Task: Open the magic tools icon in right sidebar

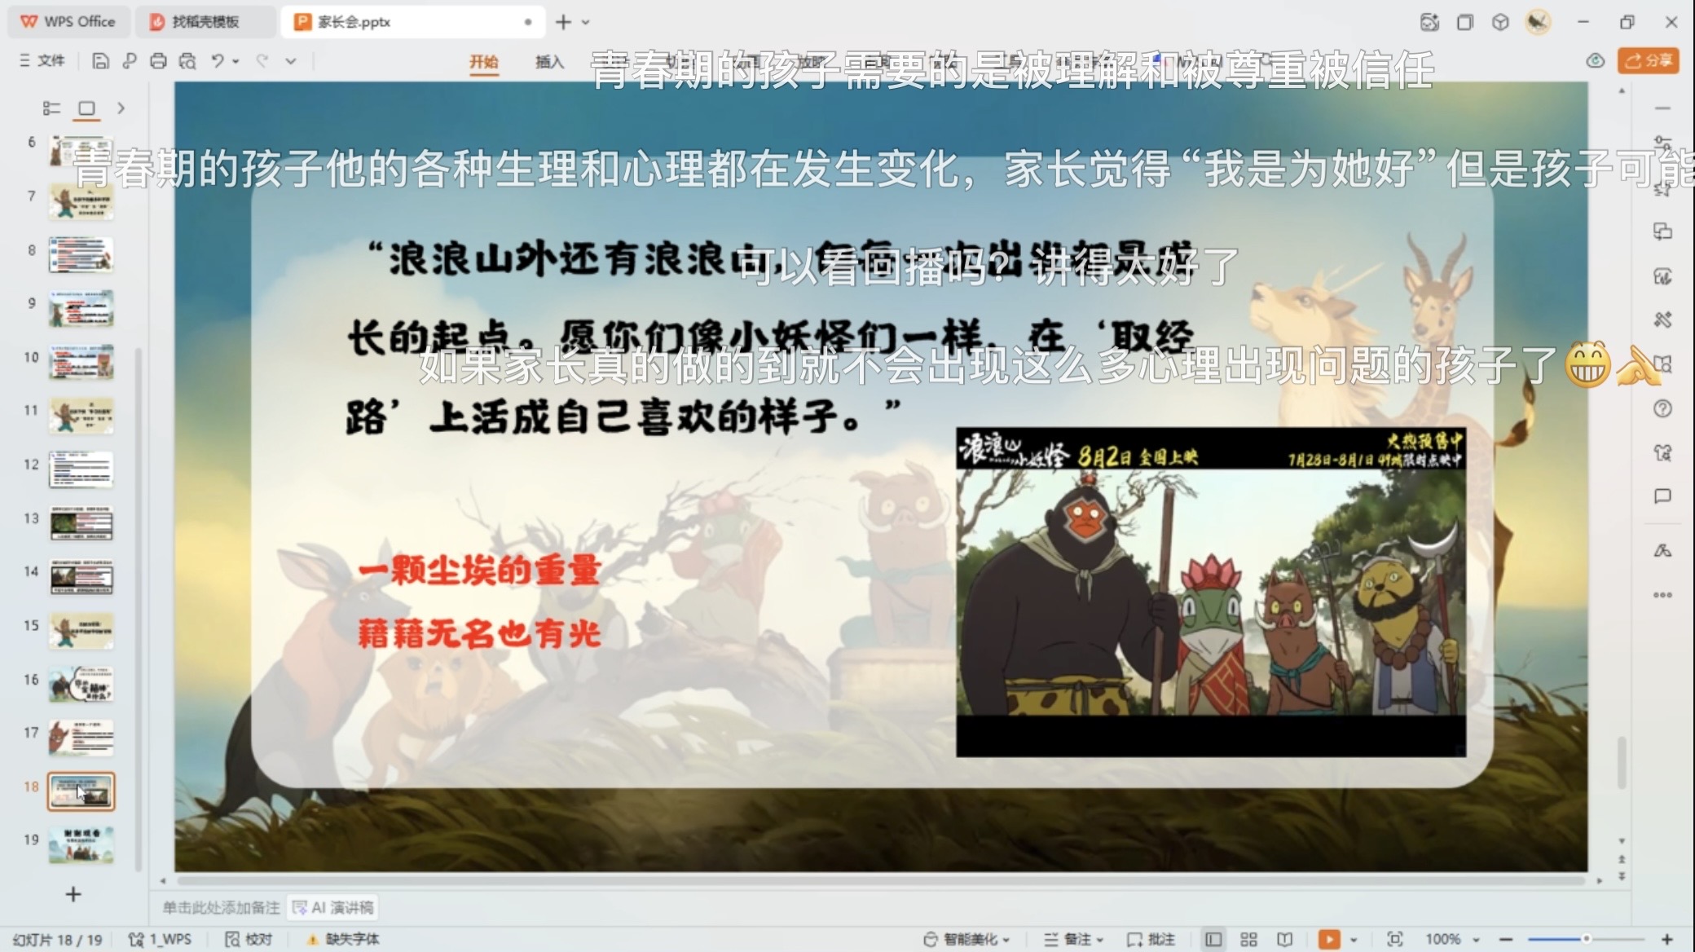Action: [x=1663, y=320]
